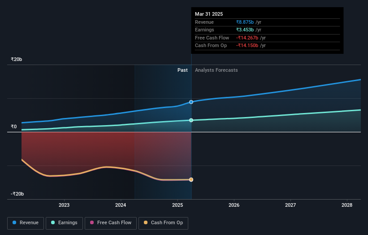This screenshot has width=368, height=235.
Task: Click the 2027 x-axis label
Action: 290,205
